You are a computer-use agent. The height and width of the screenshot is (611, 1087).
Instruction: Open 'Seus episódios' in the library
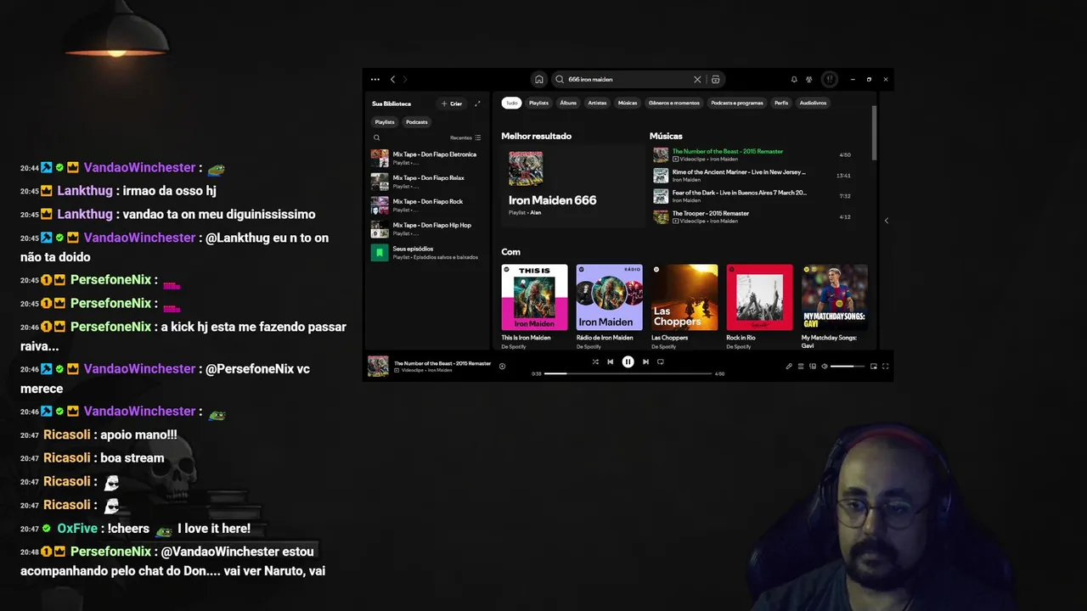point(427,253)
